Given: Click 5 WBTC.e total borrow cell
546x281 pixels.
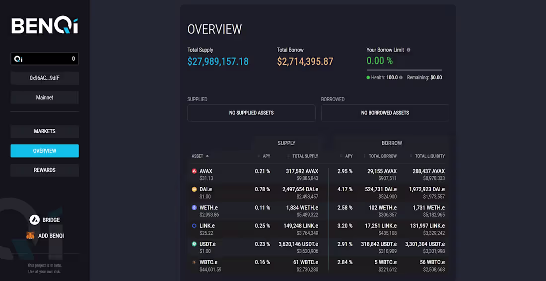Looking at the screenshot, I should [386, 262].
